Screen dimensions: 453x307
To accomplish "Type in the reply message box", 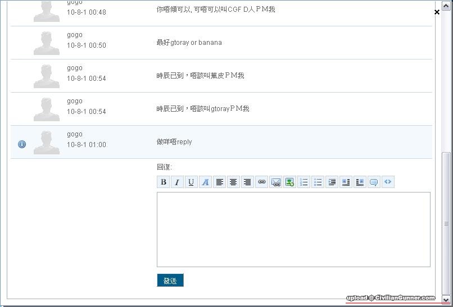I will click(x=293, y=230).
